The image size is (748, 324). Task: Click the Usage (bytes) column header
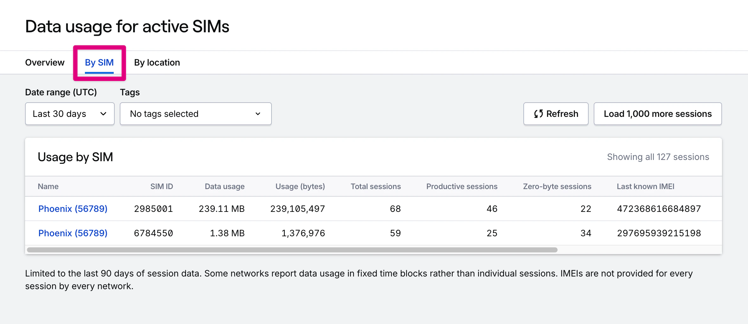point(300,186)
